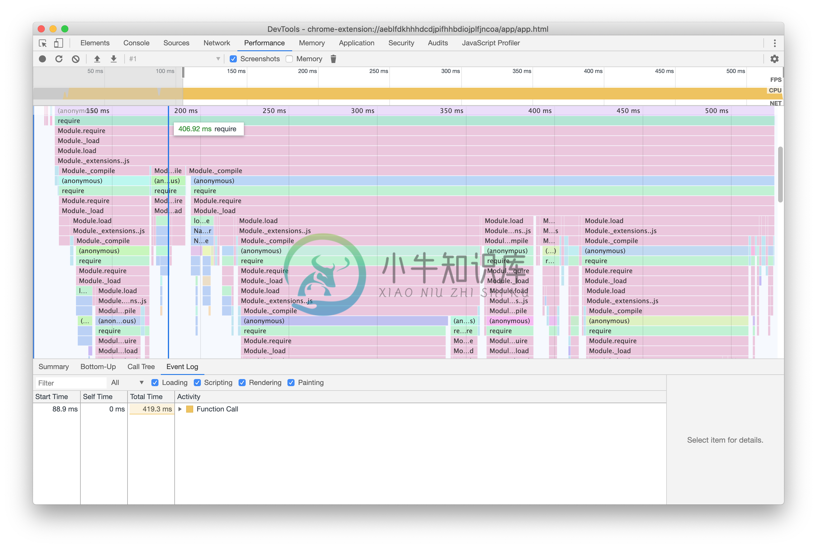Enable the Loading filter checkbox
This screenshot has height=548, width=817.
(x=155, y=382)
